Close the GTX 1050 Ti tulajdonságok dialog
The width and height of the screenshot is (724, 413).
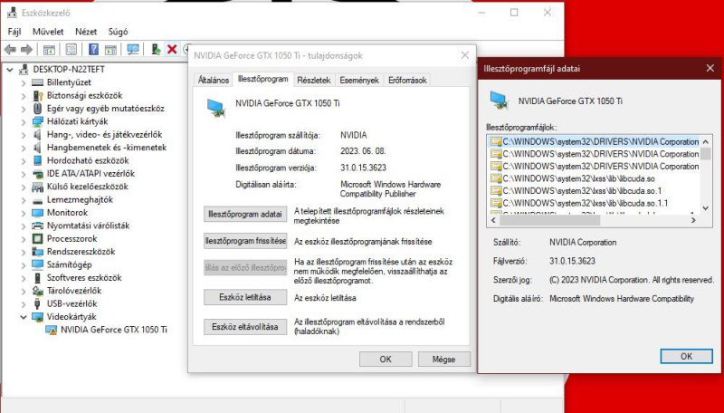pyautogui.click(x=465, y=55)
